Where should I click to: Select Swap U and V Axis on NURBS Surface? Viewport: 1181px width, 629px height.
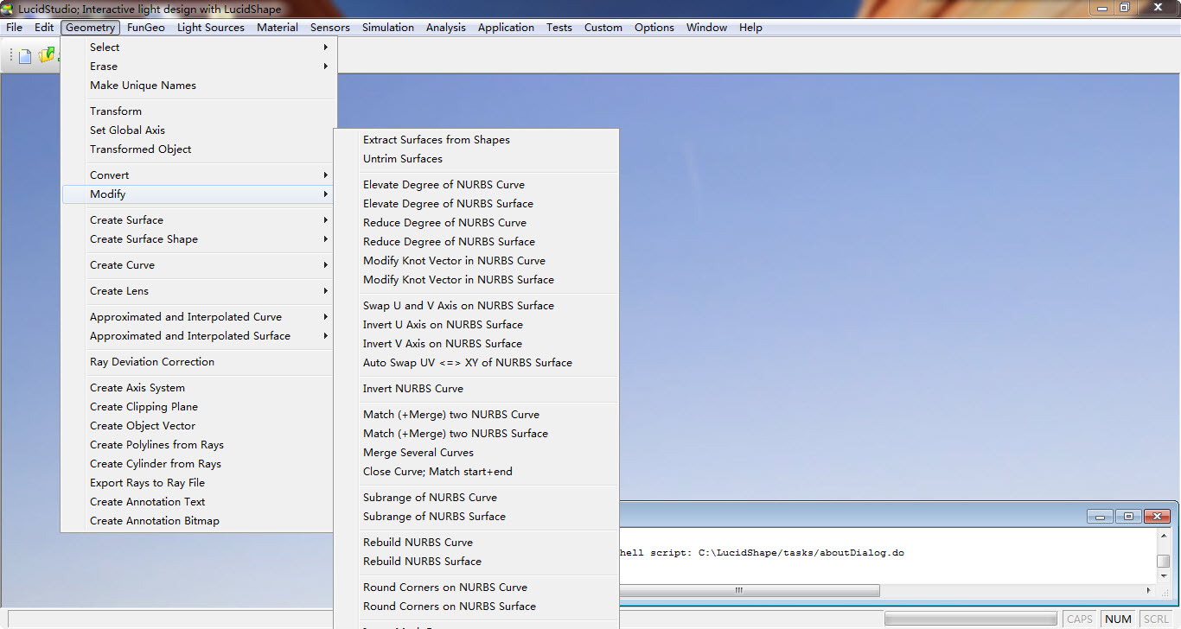pyautogui.click(x=476, y=306)
